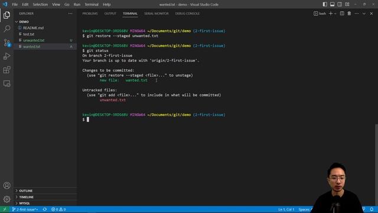
Task: Open the Run and Debug view
Action: (x=6, y=56)
